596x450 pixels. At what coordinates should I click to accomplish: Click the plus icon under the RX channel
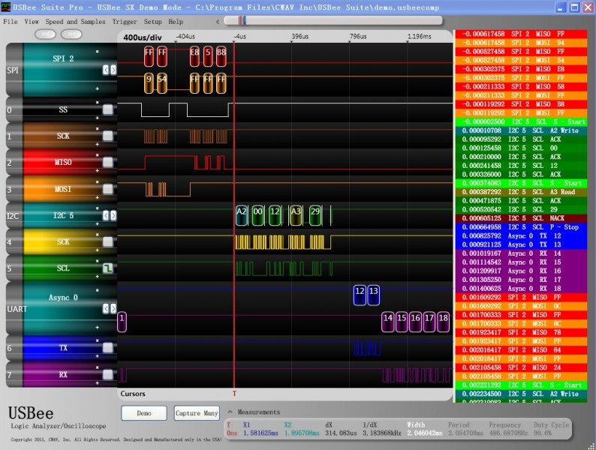(x=97, y=382)
